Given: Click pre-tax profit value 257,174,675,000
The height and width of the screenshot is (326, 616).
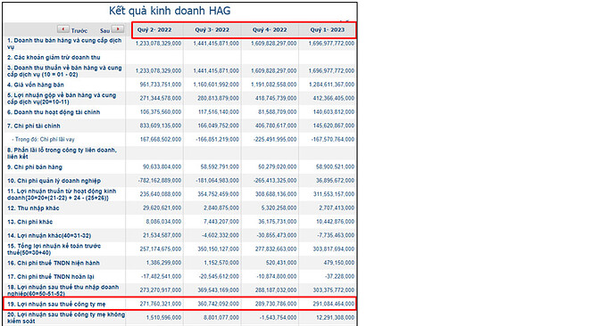Looking at the screenshot, I should click(161, 249).
